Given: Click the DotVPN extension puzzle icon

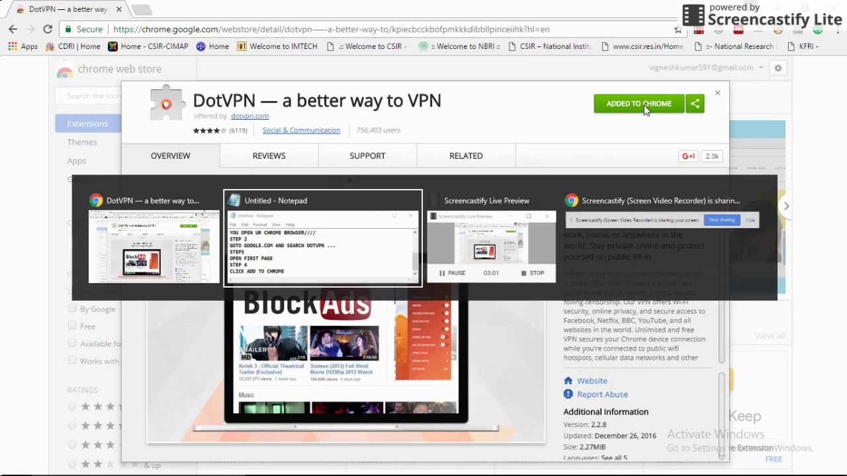Looking at the screenshot, I should (166, 103).
